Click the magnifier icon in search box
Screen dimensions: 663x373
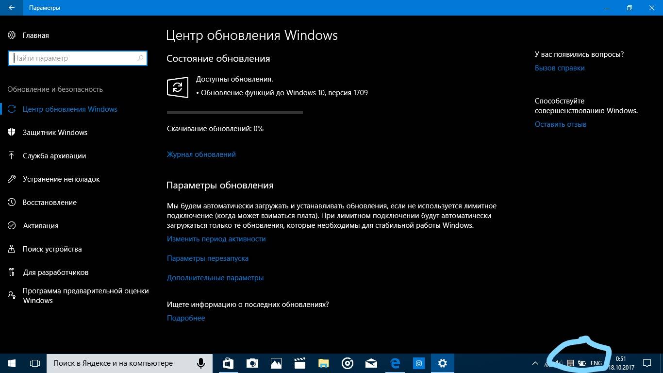[x=140, y=58]
